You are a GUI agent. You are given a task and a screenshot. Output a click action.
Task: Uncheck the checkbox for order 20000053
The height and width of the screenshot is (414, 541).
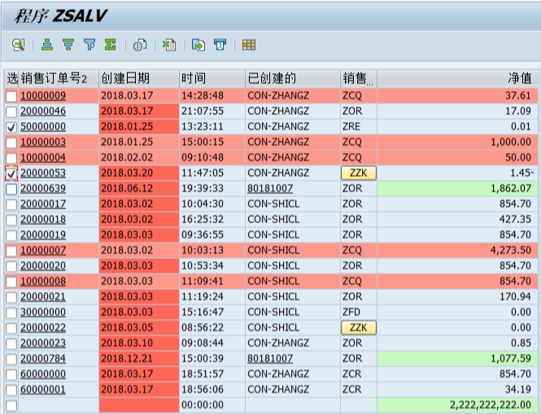point(11,173)
